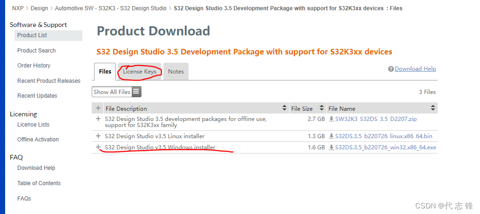The width and height of the screenshot is (480, 214).
Task: Go to Design in the breadcrumb
Action: pos(39,8)
